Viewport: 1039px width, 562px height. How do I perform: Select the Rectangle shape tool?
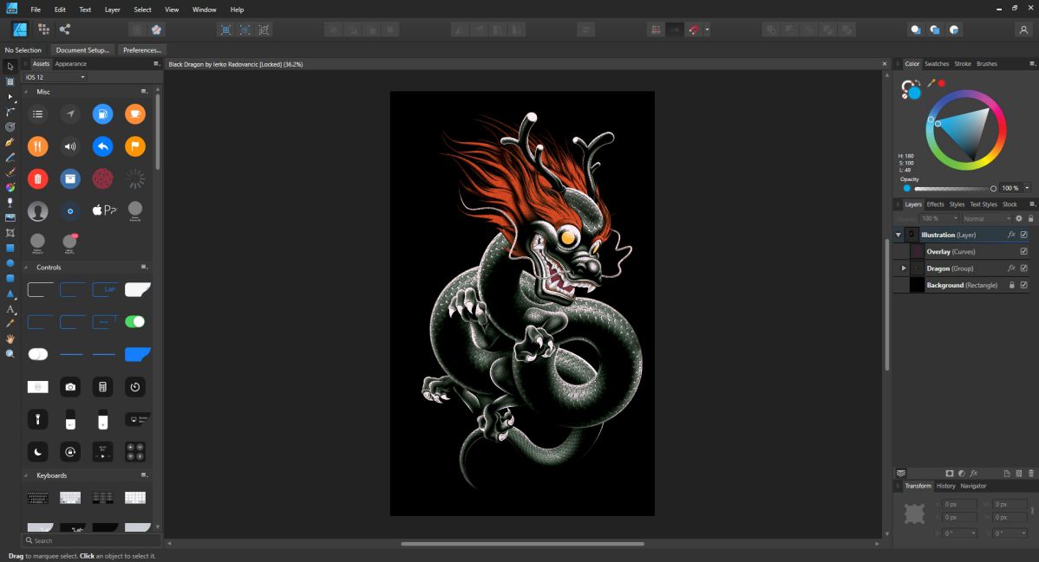pyautogui.click(x=10, y=249)
